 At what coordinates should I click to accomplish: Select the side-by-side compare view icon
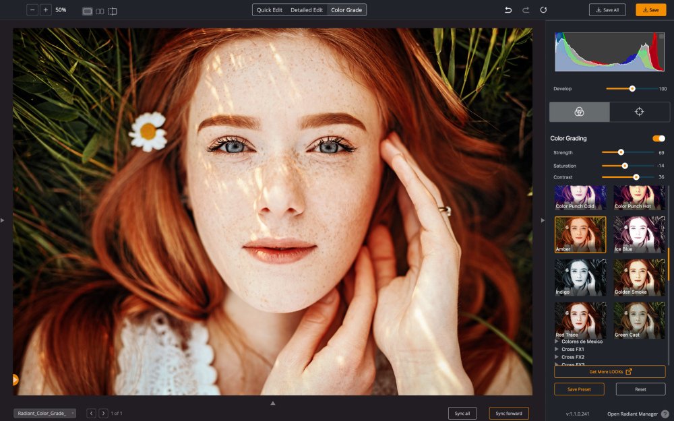[x=98, y=11]
